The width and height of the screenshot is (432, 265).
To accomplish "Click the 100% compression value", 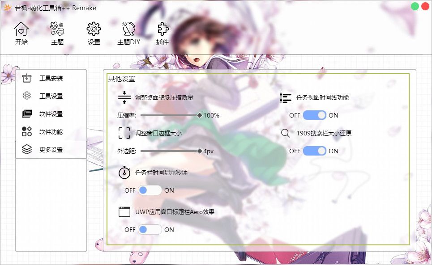I will (211, 115).
